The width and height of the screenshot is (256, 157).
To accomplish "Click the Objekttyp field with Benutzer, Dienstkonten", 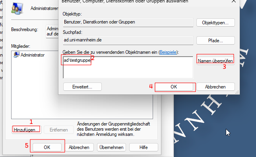I will pyautogui.click(x=128, y=22).
